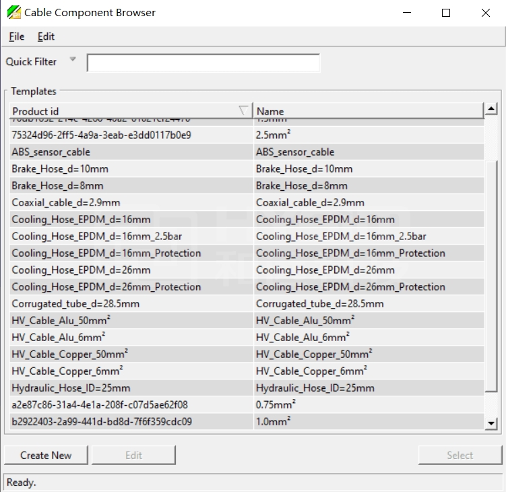Minimize the Cable Component Browser window
506x492 pixels.
407,13
